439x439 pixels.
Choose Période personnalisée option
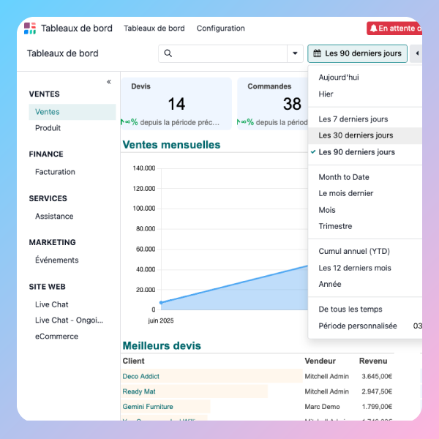[x=358, y=326]
